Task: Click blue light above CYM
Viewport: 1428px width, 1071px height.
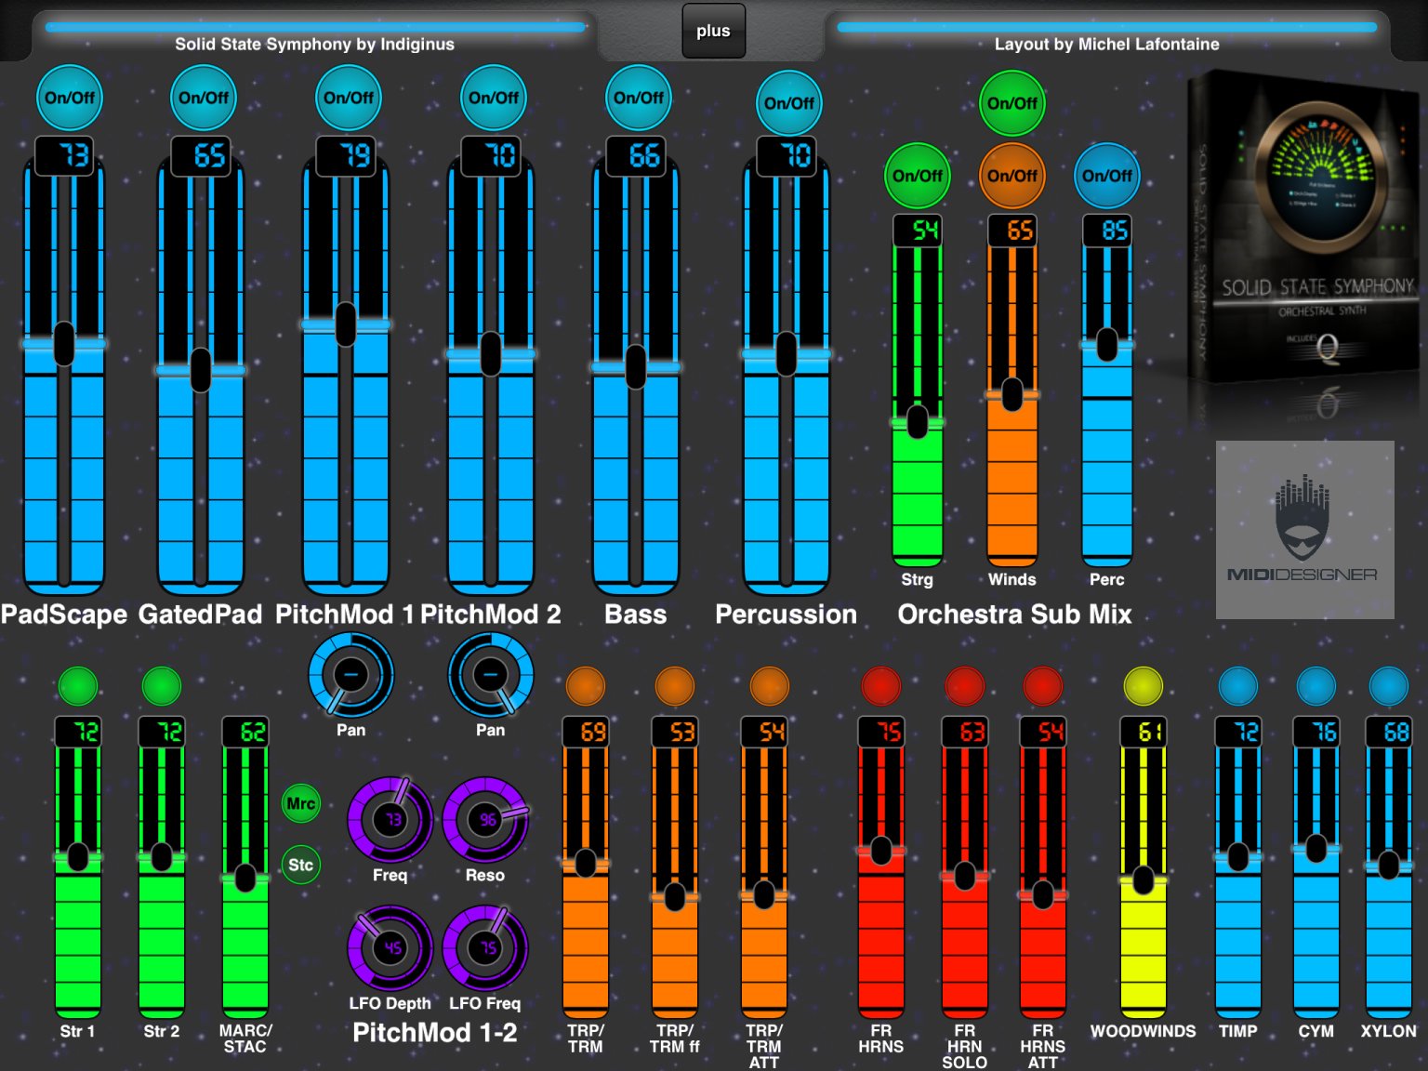Action: coord(1316,686)
